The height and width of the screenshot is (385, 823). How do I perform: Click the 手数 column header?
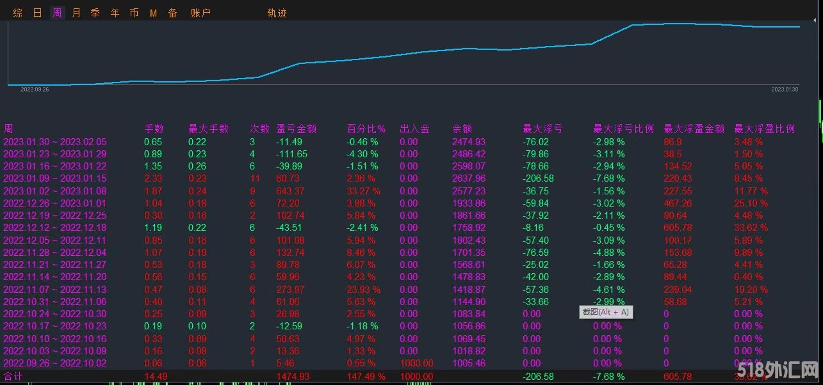[x=154, y=129]
